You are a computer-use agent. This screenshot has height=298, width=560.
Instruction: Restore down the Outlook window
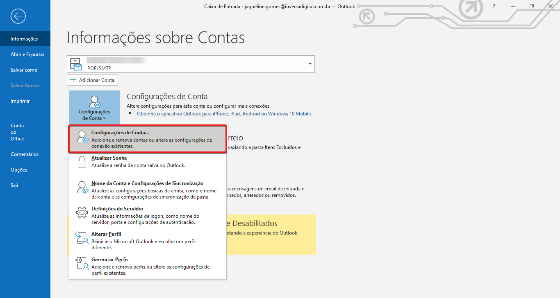(x=532, y=6)
